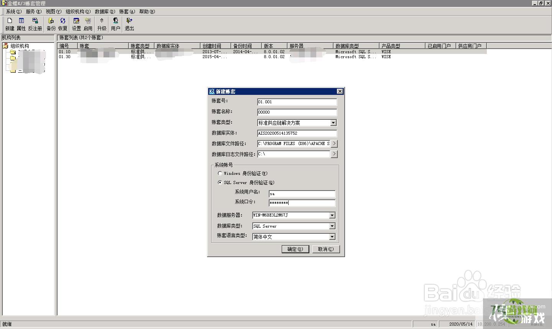Open the 数据库 menu

(105, 12)
